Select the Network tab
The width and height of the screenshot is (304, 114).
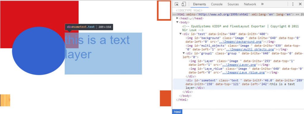click(250, 4)
